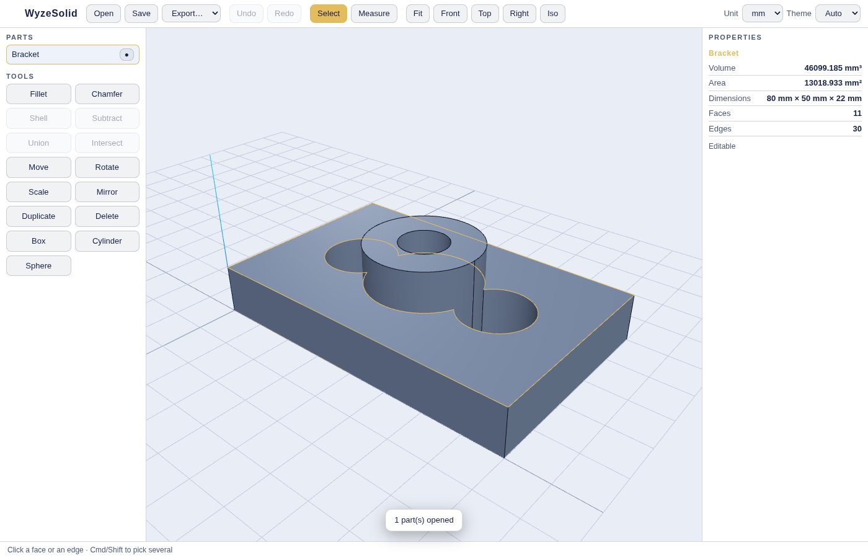Choose the Move tool
Image resolution: width=868 pixels, height=558 pixels.
click(38, 167)
